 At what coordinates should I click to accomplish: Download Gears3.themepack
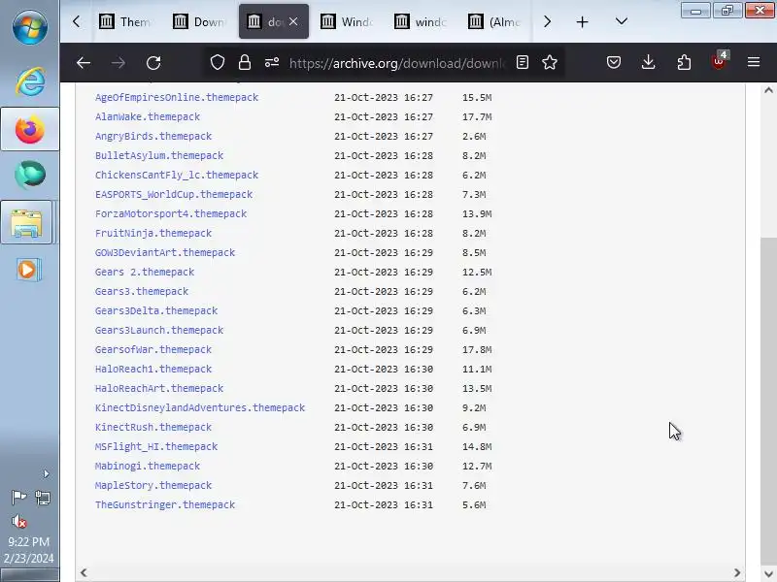141,292
